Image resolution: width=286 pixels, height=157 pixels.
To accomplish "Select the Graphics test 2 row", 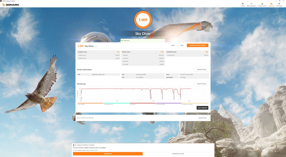I will pos(99,58).
